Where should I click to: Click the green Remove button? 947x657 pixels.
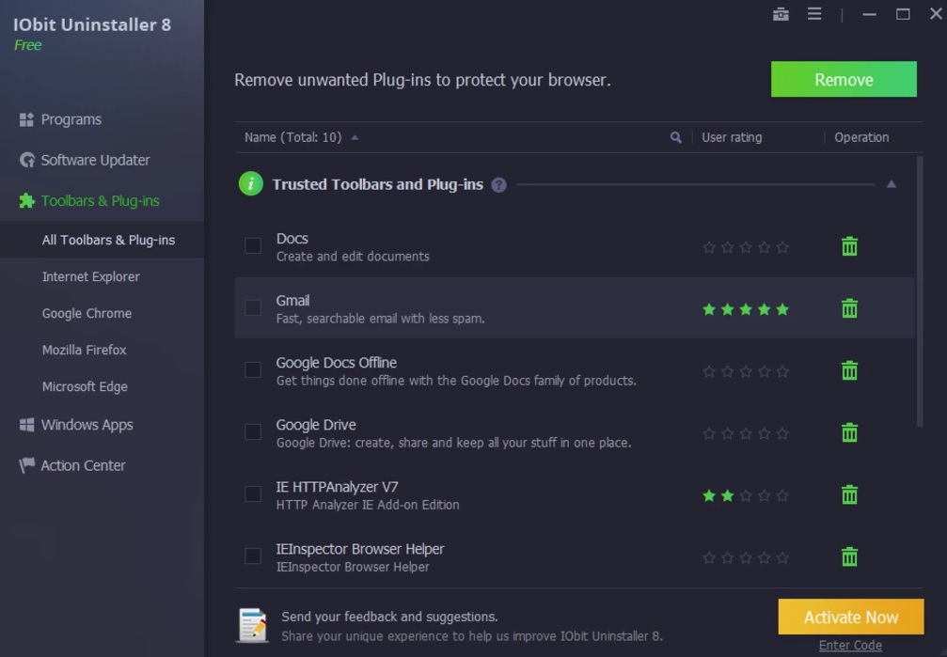[844, 79]
